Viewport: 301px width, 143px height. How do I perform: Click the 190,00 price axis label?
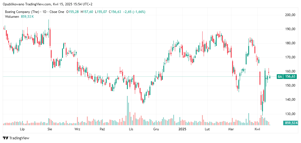point(290,29)
